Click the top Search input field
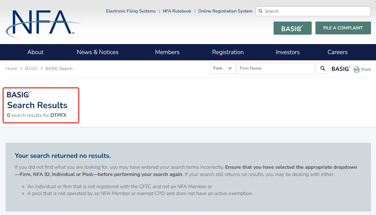Viewport: 376px width, 215px height. coord(313,11)
